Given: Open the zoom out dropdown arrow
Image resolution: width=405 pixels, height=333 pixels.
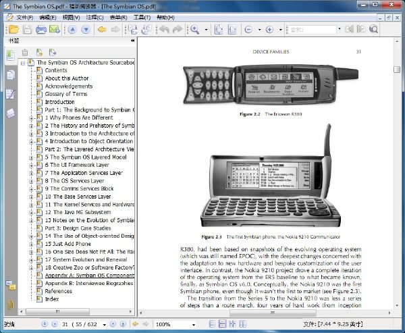Looking at the screenshot, I should pos(260,30).
